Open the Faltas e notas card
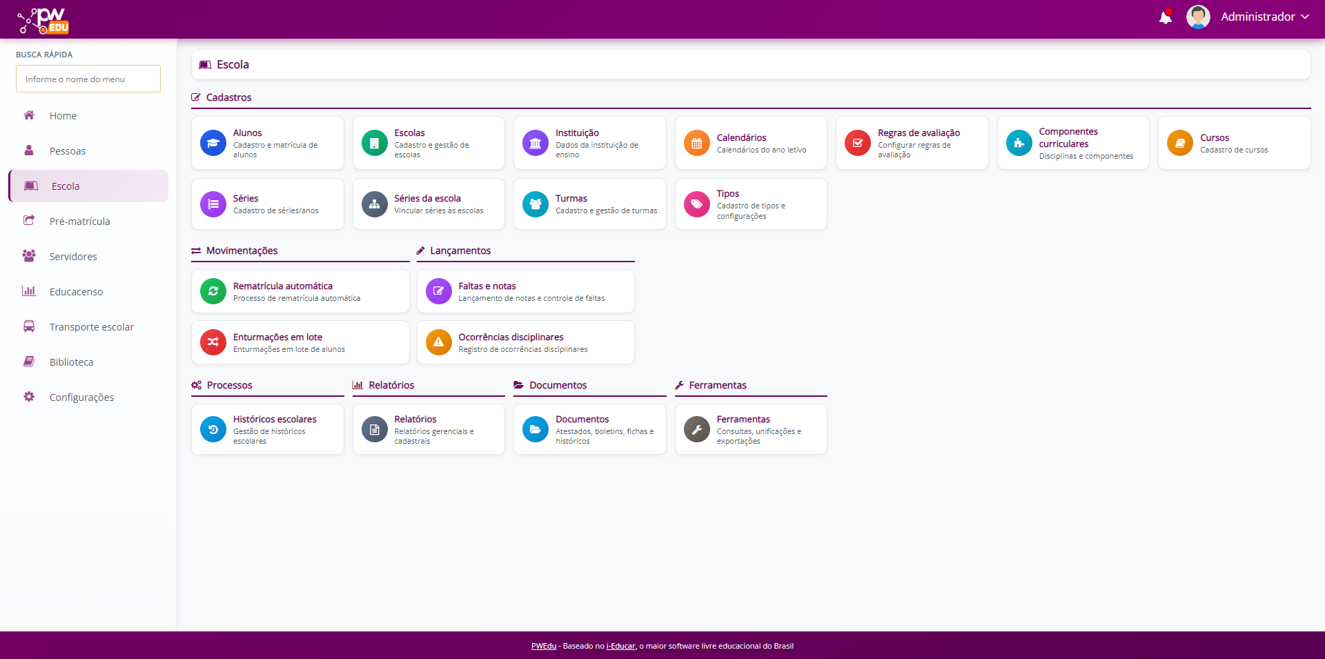This screenshot has width=1325, height=659. coord(525,291)
